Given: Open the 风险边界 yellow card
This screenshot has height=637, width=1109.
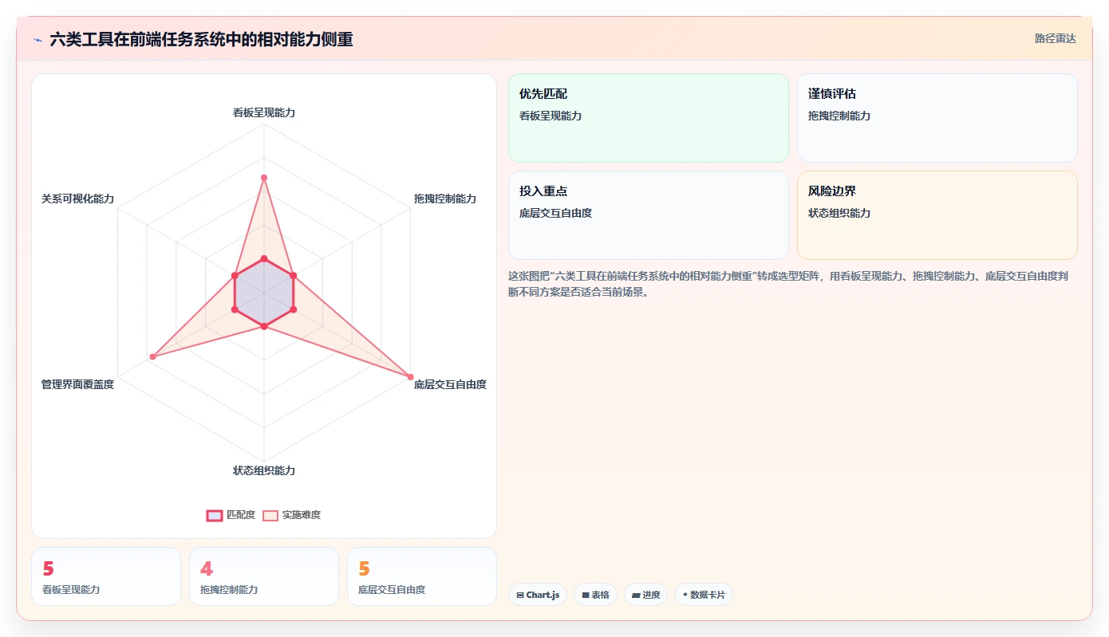Looking at the screenshot, I should click(x=937, y=215).
